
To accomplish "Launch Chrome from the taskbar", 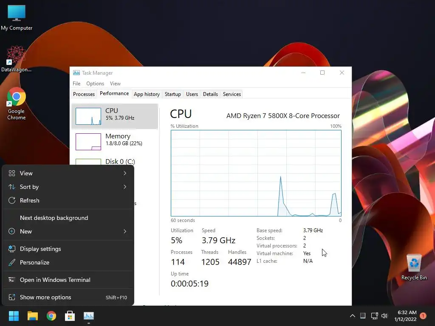I will coord(51,316).
